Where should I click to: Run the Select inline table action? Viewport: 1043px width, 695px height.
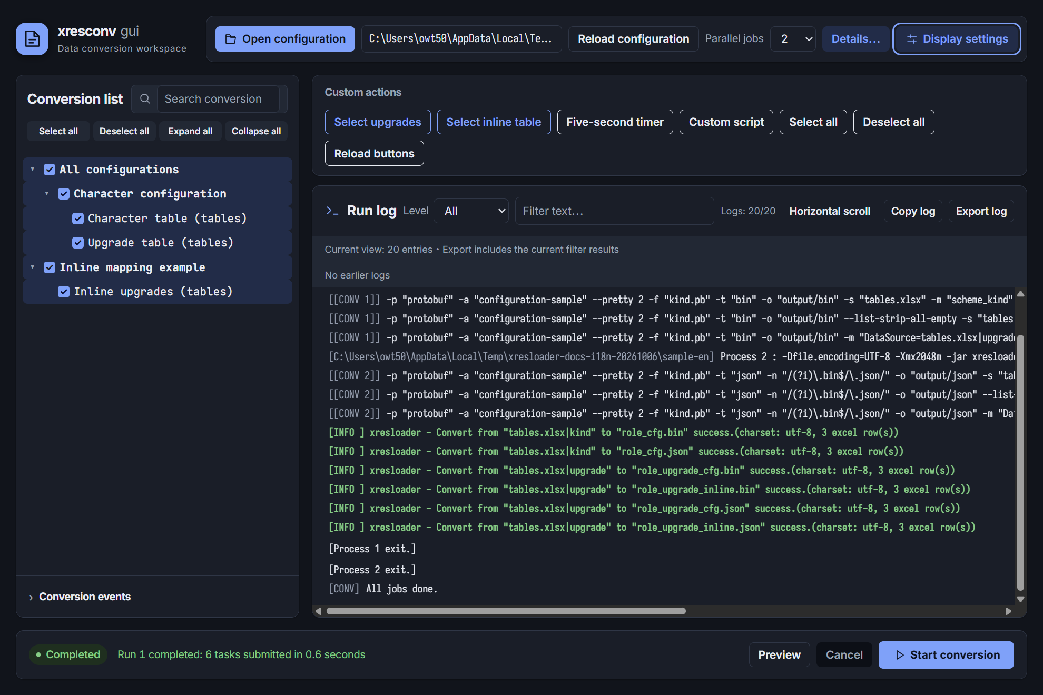[x=494, y=122]
